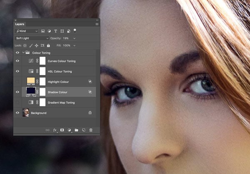The width and height of the screenshot is (250, 174).
Task: Click the type layer filter icon
Action: [55, 31]
